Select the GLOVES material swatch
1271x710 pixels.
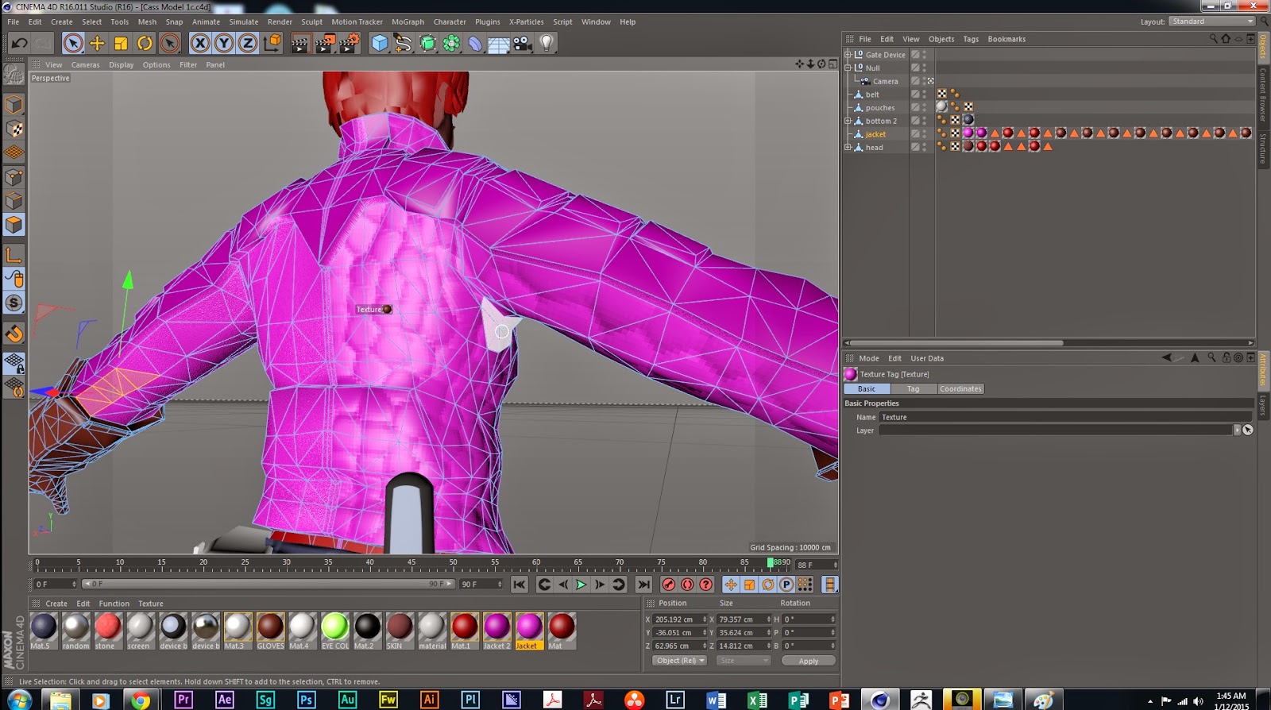click(x=270, y=631)
